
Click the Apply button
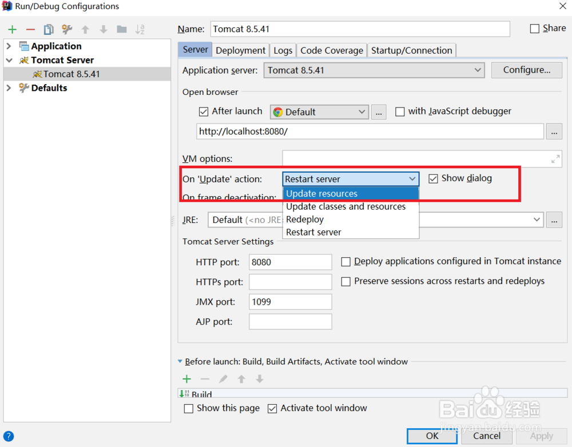[541, 436]
